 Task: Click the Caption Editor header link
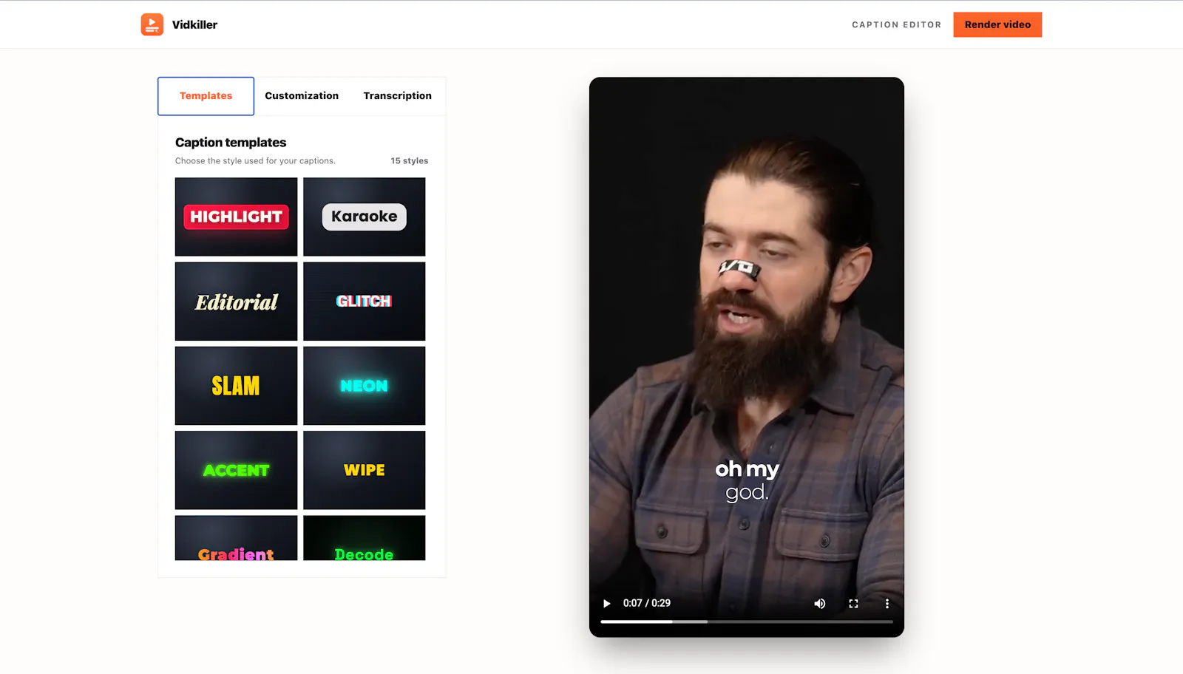pyautogui.click(x=897, y=24)
